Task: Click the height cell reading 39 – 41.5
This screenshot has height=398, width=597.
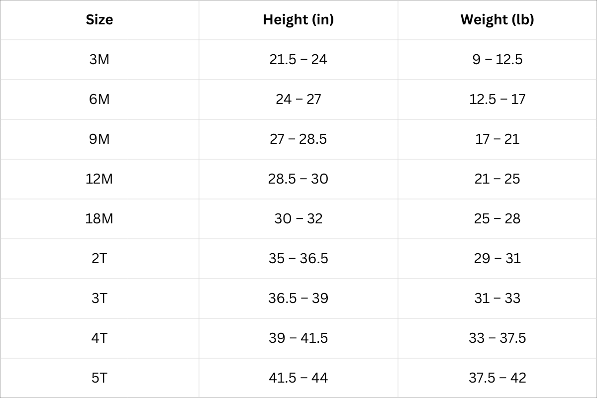Action: click(298, 338)
